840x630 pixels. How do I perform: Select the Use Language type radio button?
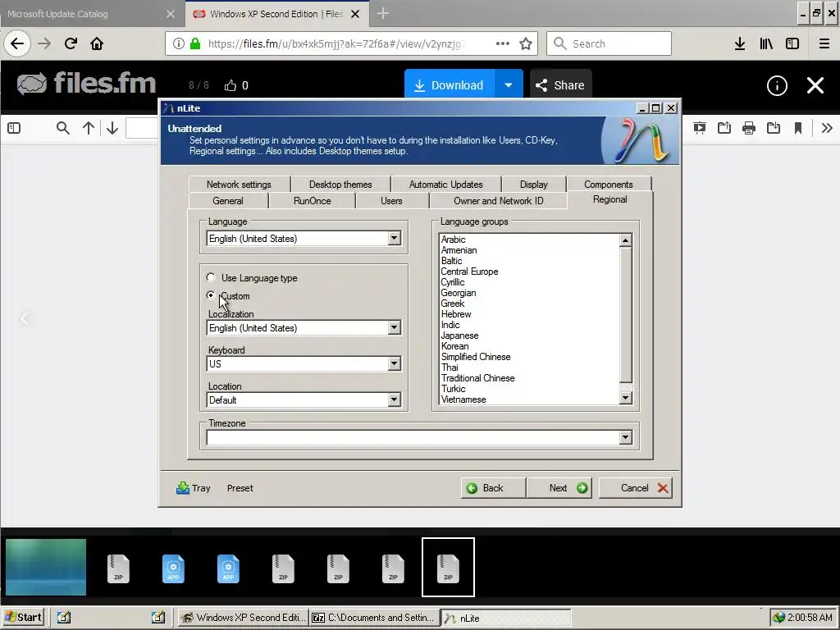point(211,277)
